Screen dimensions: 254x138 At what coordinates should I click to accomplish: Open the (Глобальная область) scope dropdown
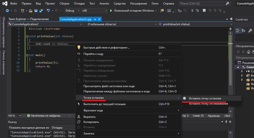point(120,24)
